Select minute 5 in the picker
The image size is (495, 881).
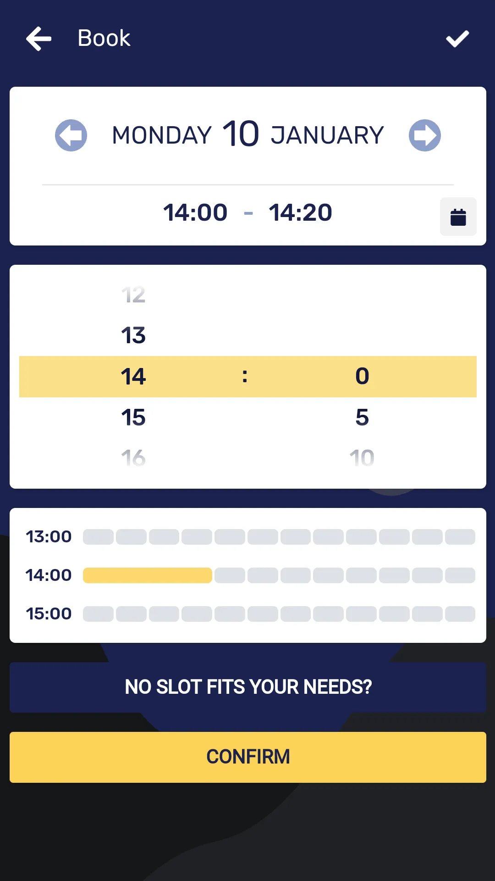[x=362, y=418]
